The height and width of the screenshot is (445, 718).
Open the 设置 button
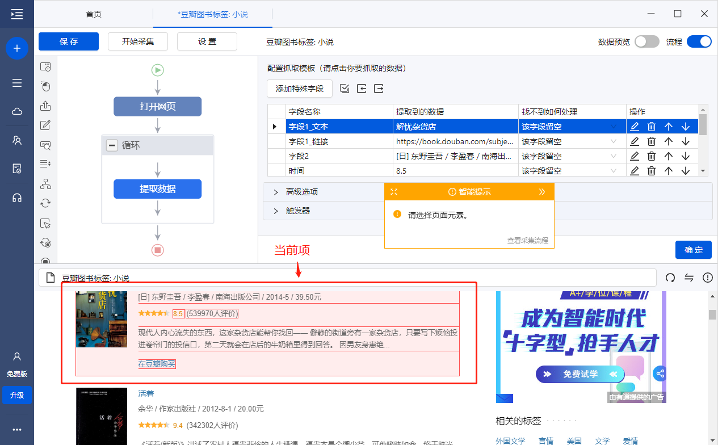(207, 41)
